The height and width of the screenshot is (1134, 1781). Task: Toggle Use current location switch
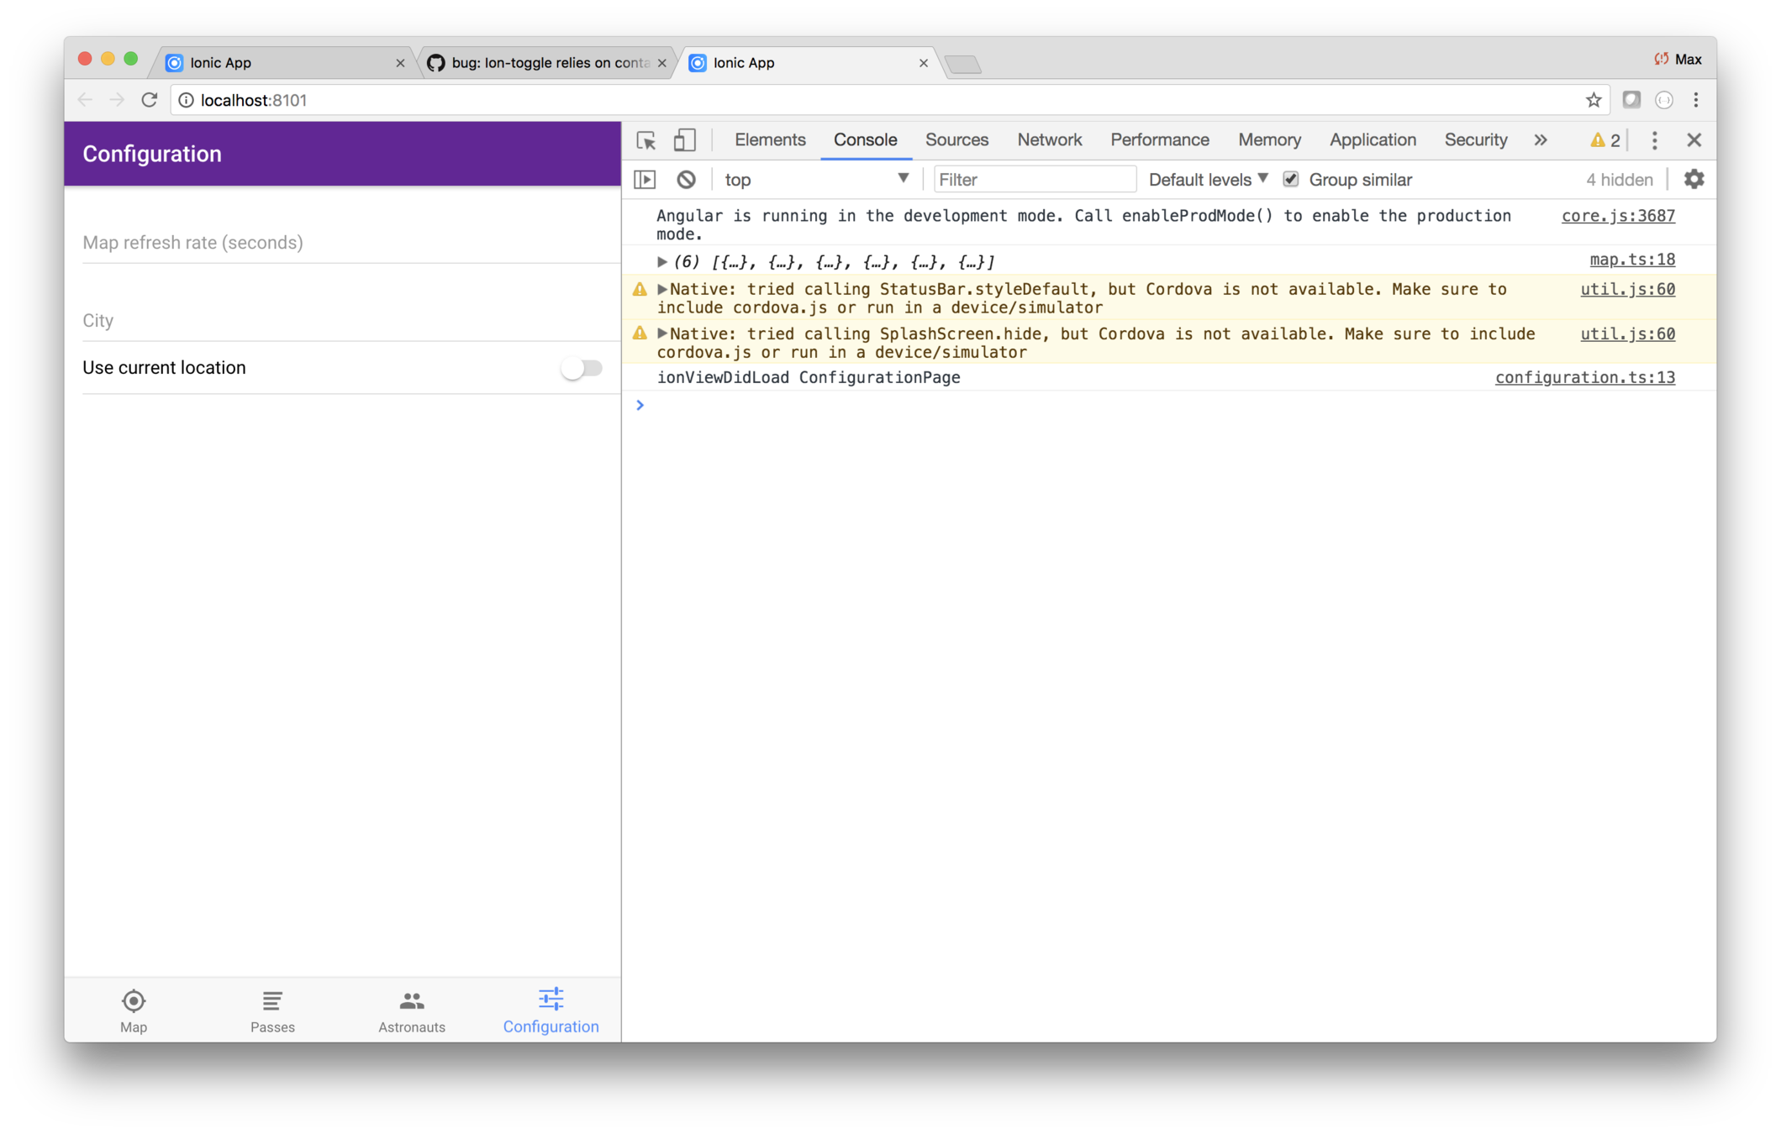click(582, 368)
